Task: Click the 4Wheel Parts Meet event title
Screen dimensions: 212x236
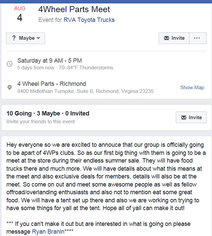Action: click(x=74, y=9)
